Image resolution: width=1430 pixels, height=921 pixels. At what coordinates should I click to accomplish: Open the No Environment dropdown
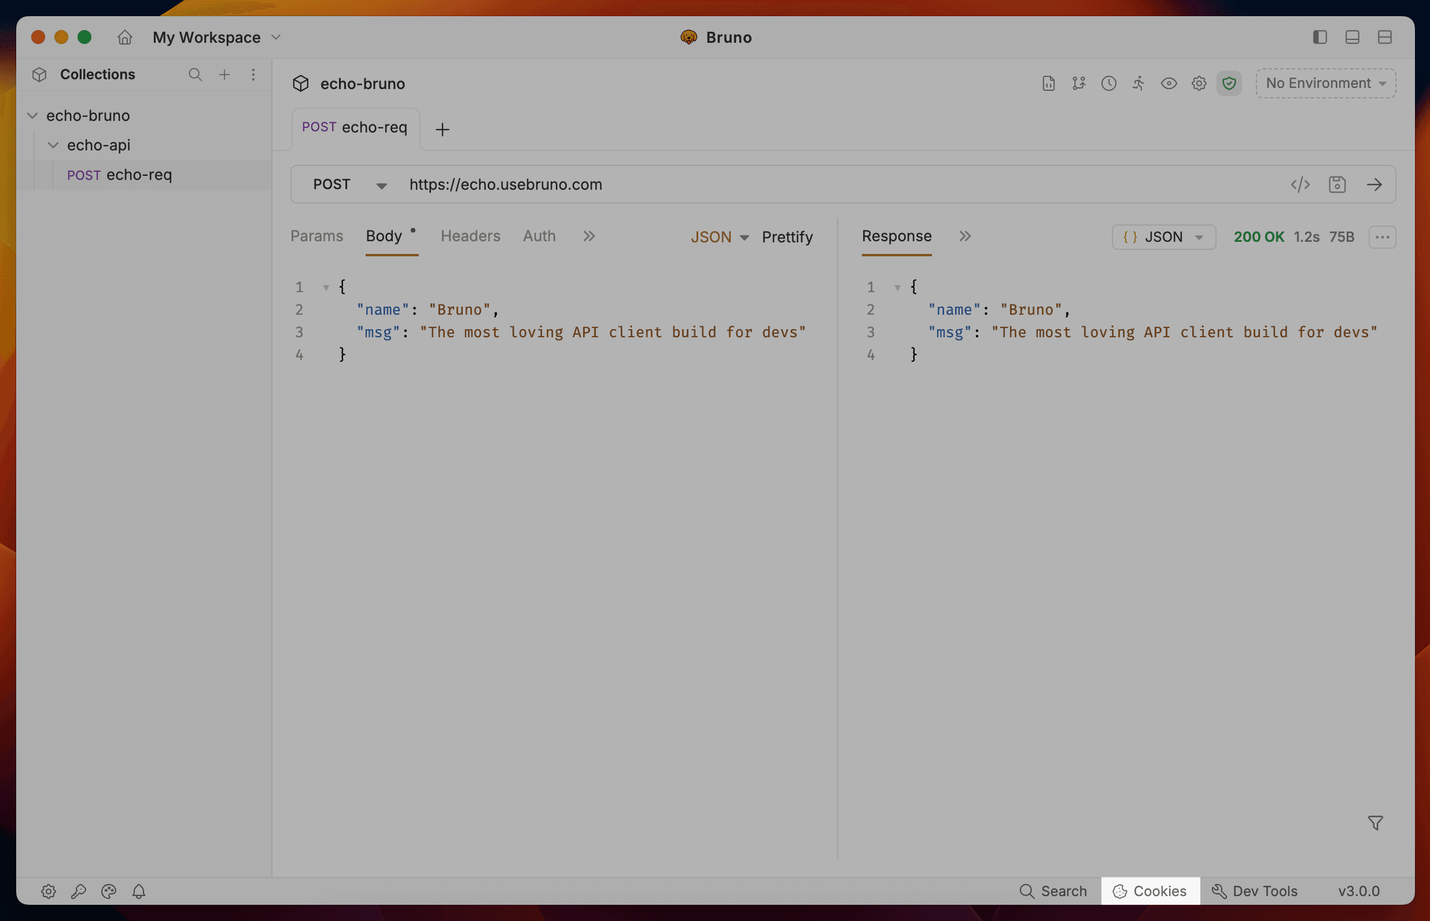[1325, 83]
